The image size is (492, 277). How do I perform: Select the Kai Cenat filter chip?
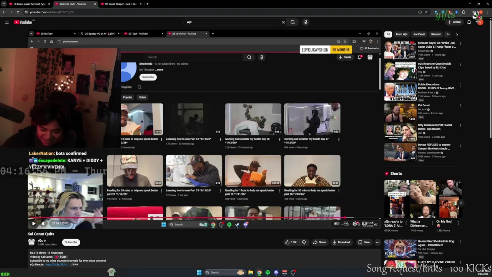tap(419, 34)
